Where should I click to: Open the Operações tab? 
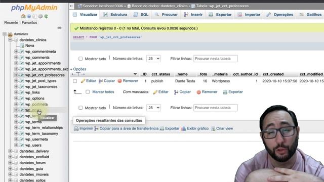click(279, 15)
